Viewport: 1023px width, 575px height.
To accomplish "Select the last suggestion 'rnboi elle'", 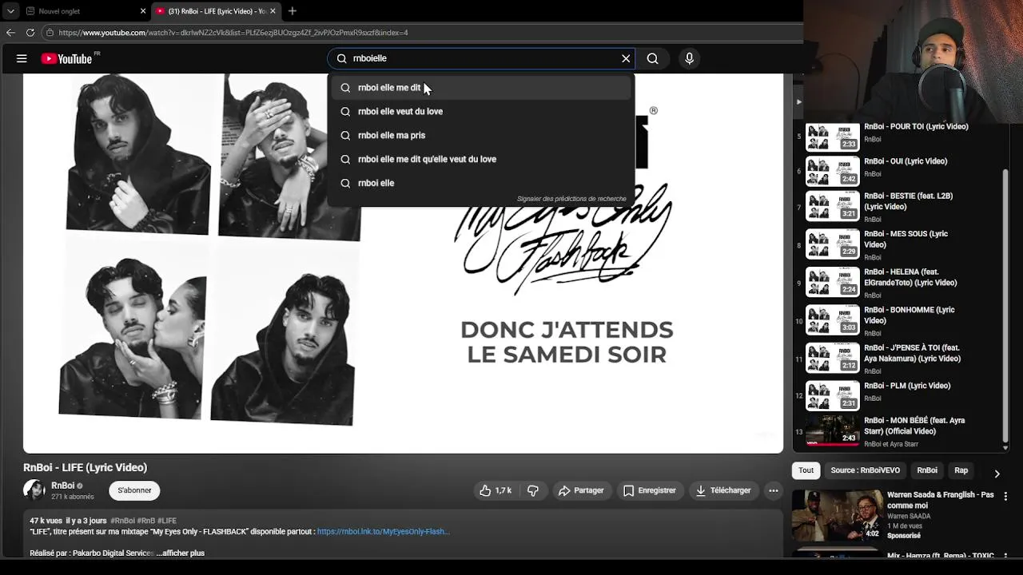I will coord(481,184).
